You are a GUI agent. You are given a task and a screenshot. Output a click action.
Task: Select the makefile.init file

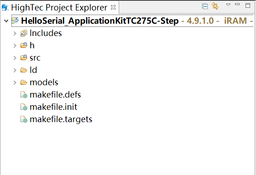pyautogui.click(x=53, y=107)
